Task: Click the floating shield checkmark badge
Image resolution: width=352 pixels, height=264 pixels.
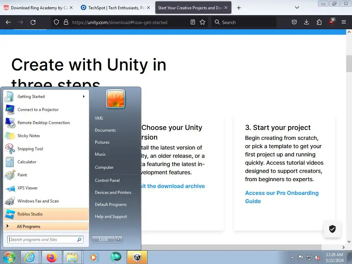Action: click(332, 229)
